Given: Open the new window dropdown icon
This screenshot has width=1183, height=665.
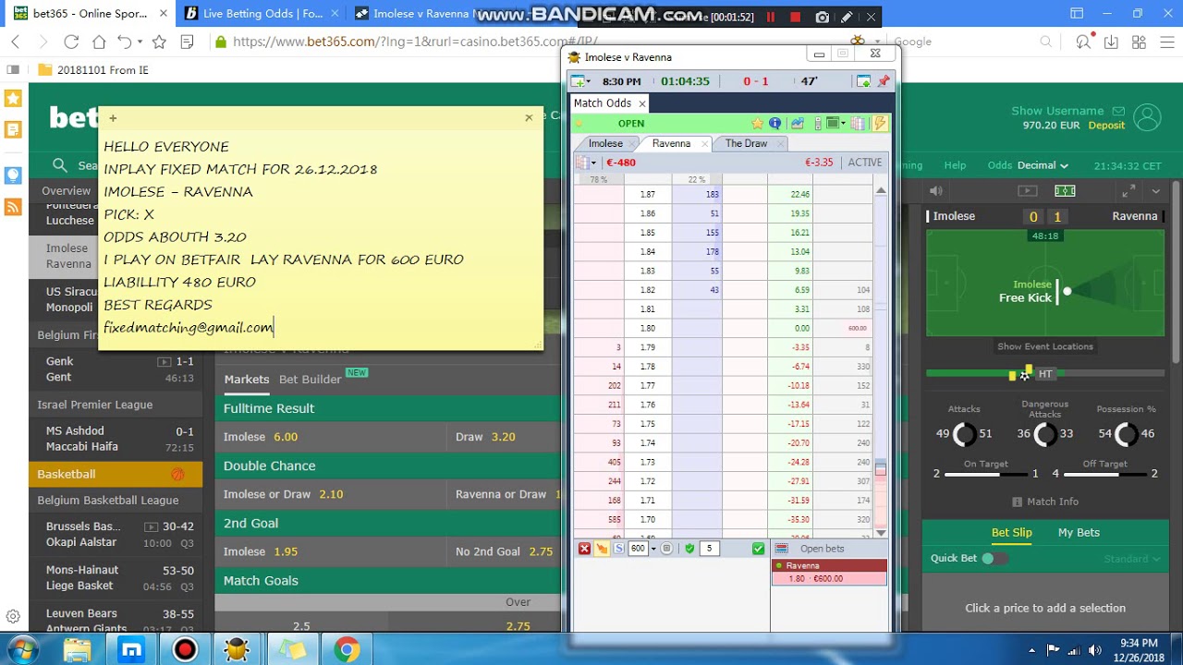Looking at the screenshot, I should click(582, 81).
